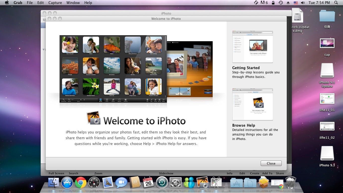
Task: Click the Getting Started heading
Action: [x=246, y=68]
